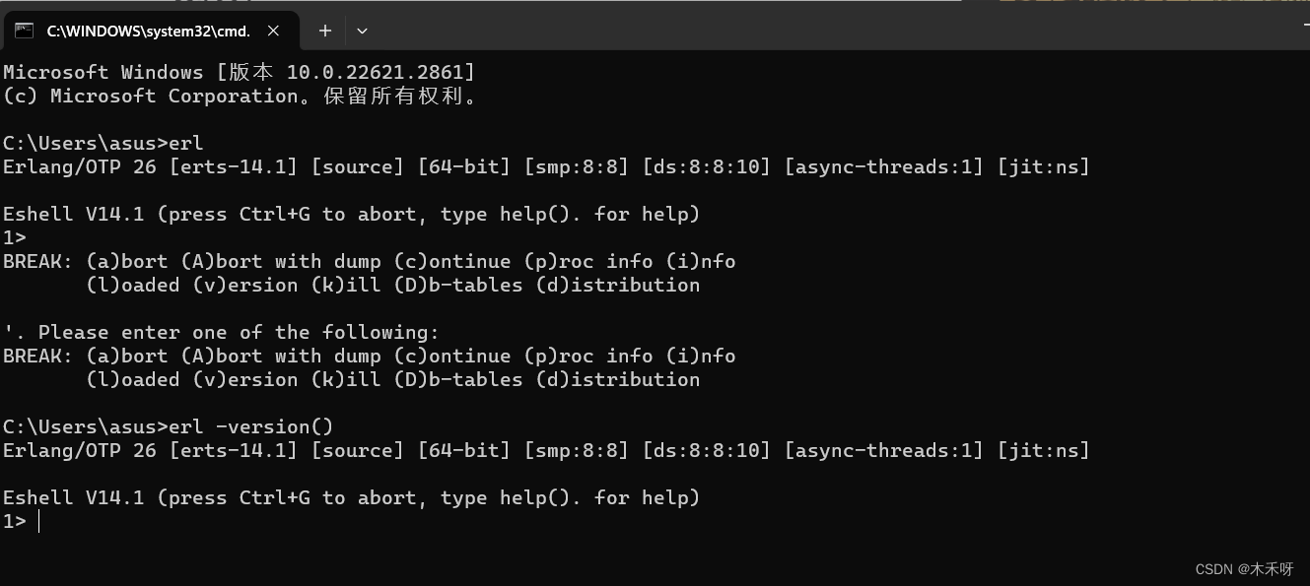
Task: Click the second Erlang/OTP 26 banner line
Action: pos(546,450)
